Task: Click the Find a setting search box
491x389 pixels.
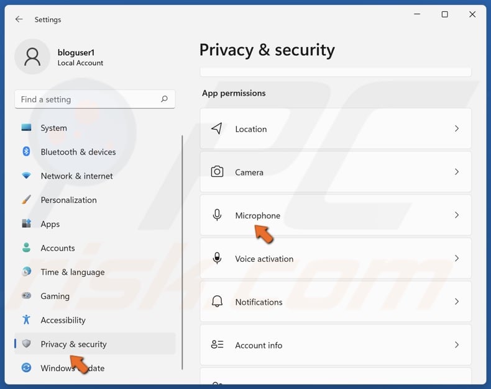Action: click(x=94, y=99)
